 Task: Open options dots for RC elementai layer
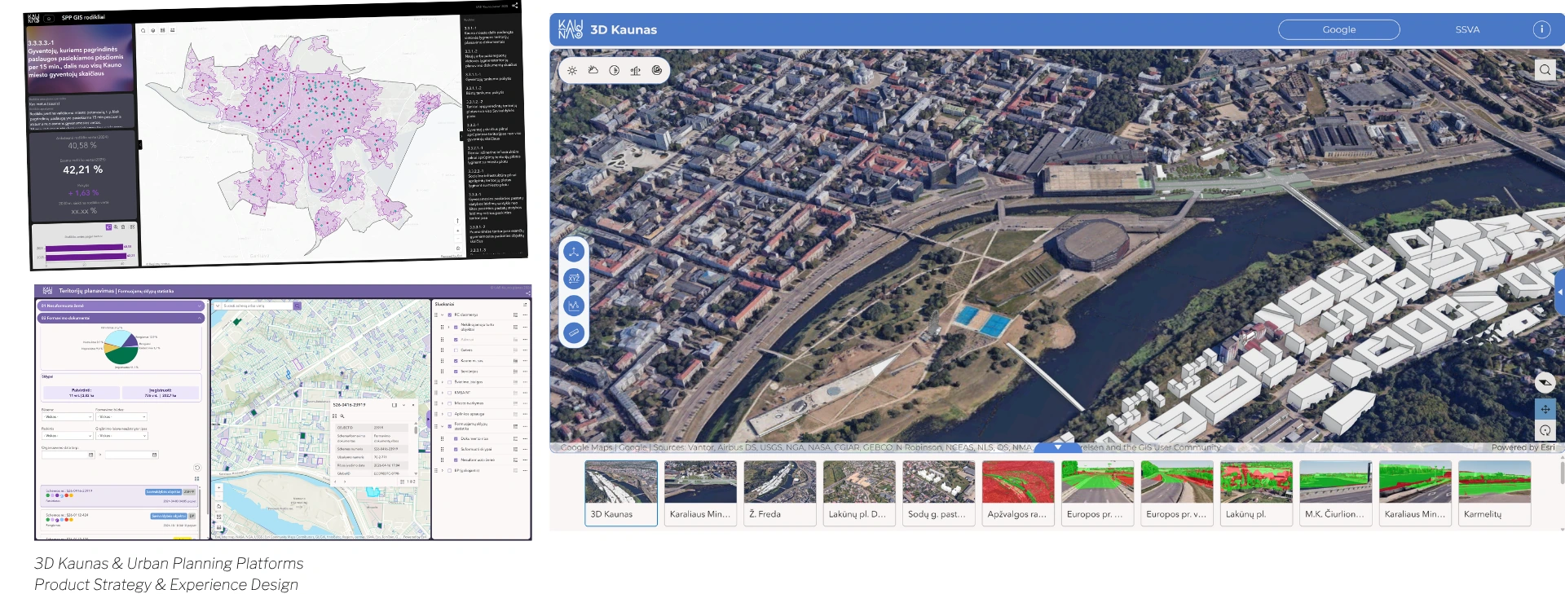(525, 315)
